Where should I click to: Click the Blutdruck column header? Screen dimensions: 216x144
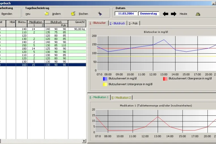(56, 22)
